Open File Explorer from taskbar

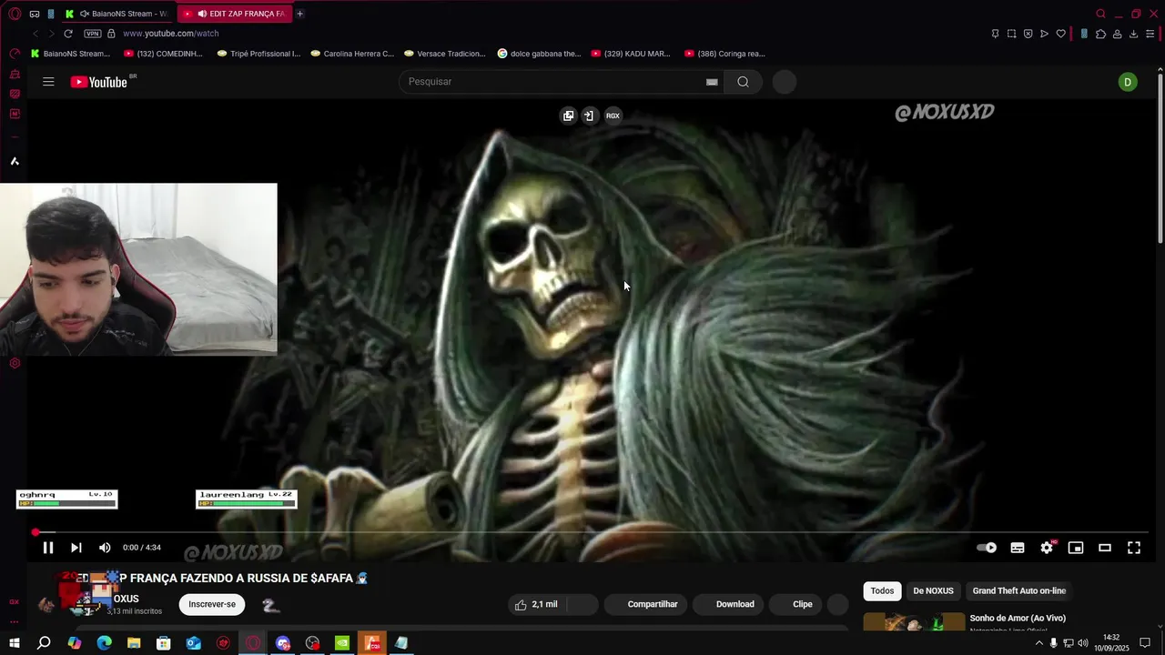pos(134,643)
